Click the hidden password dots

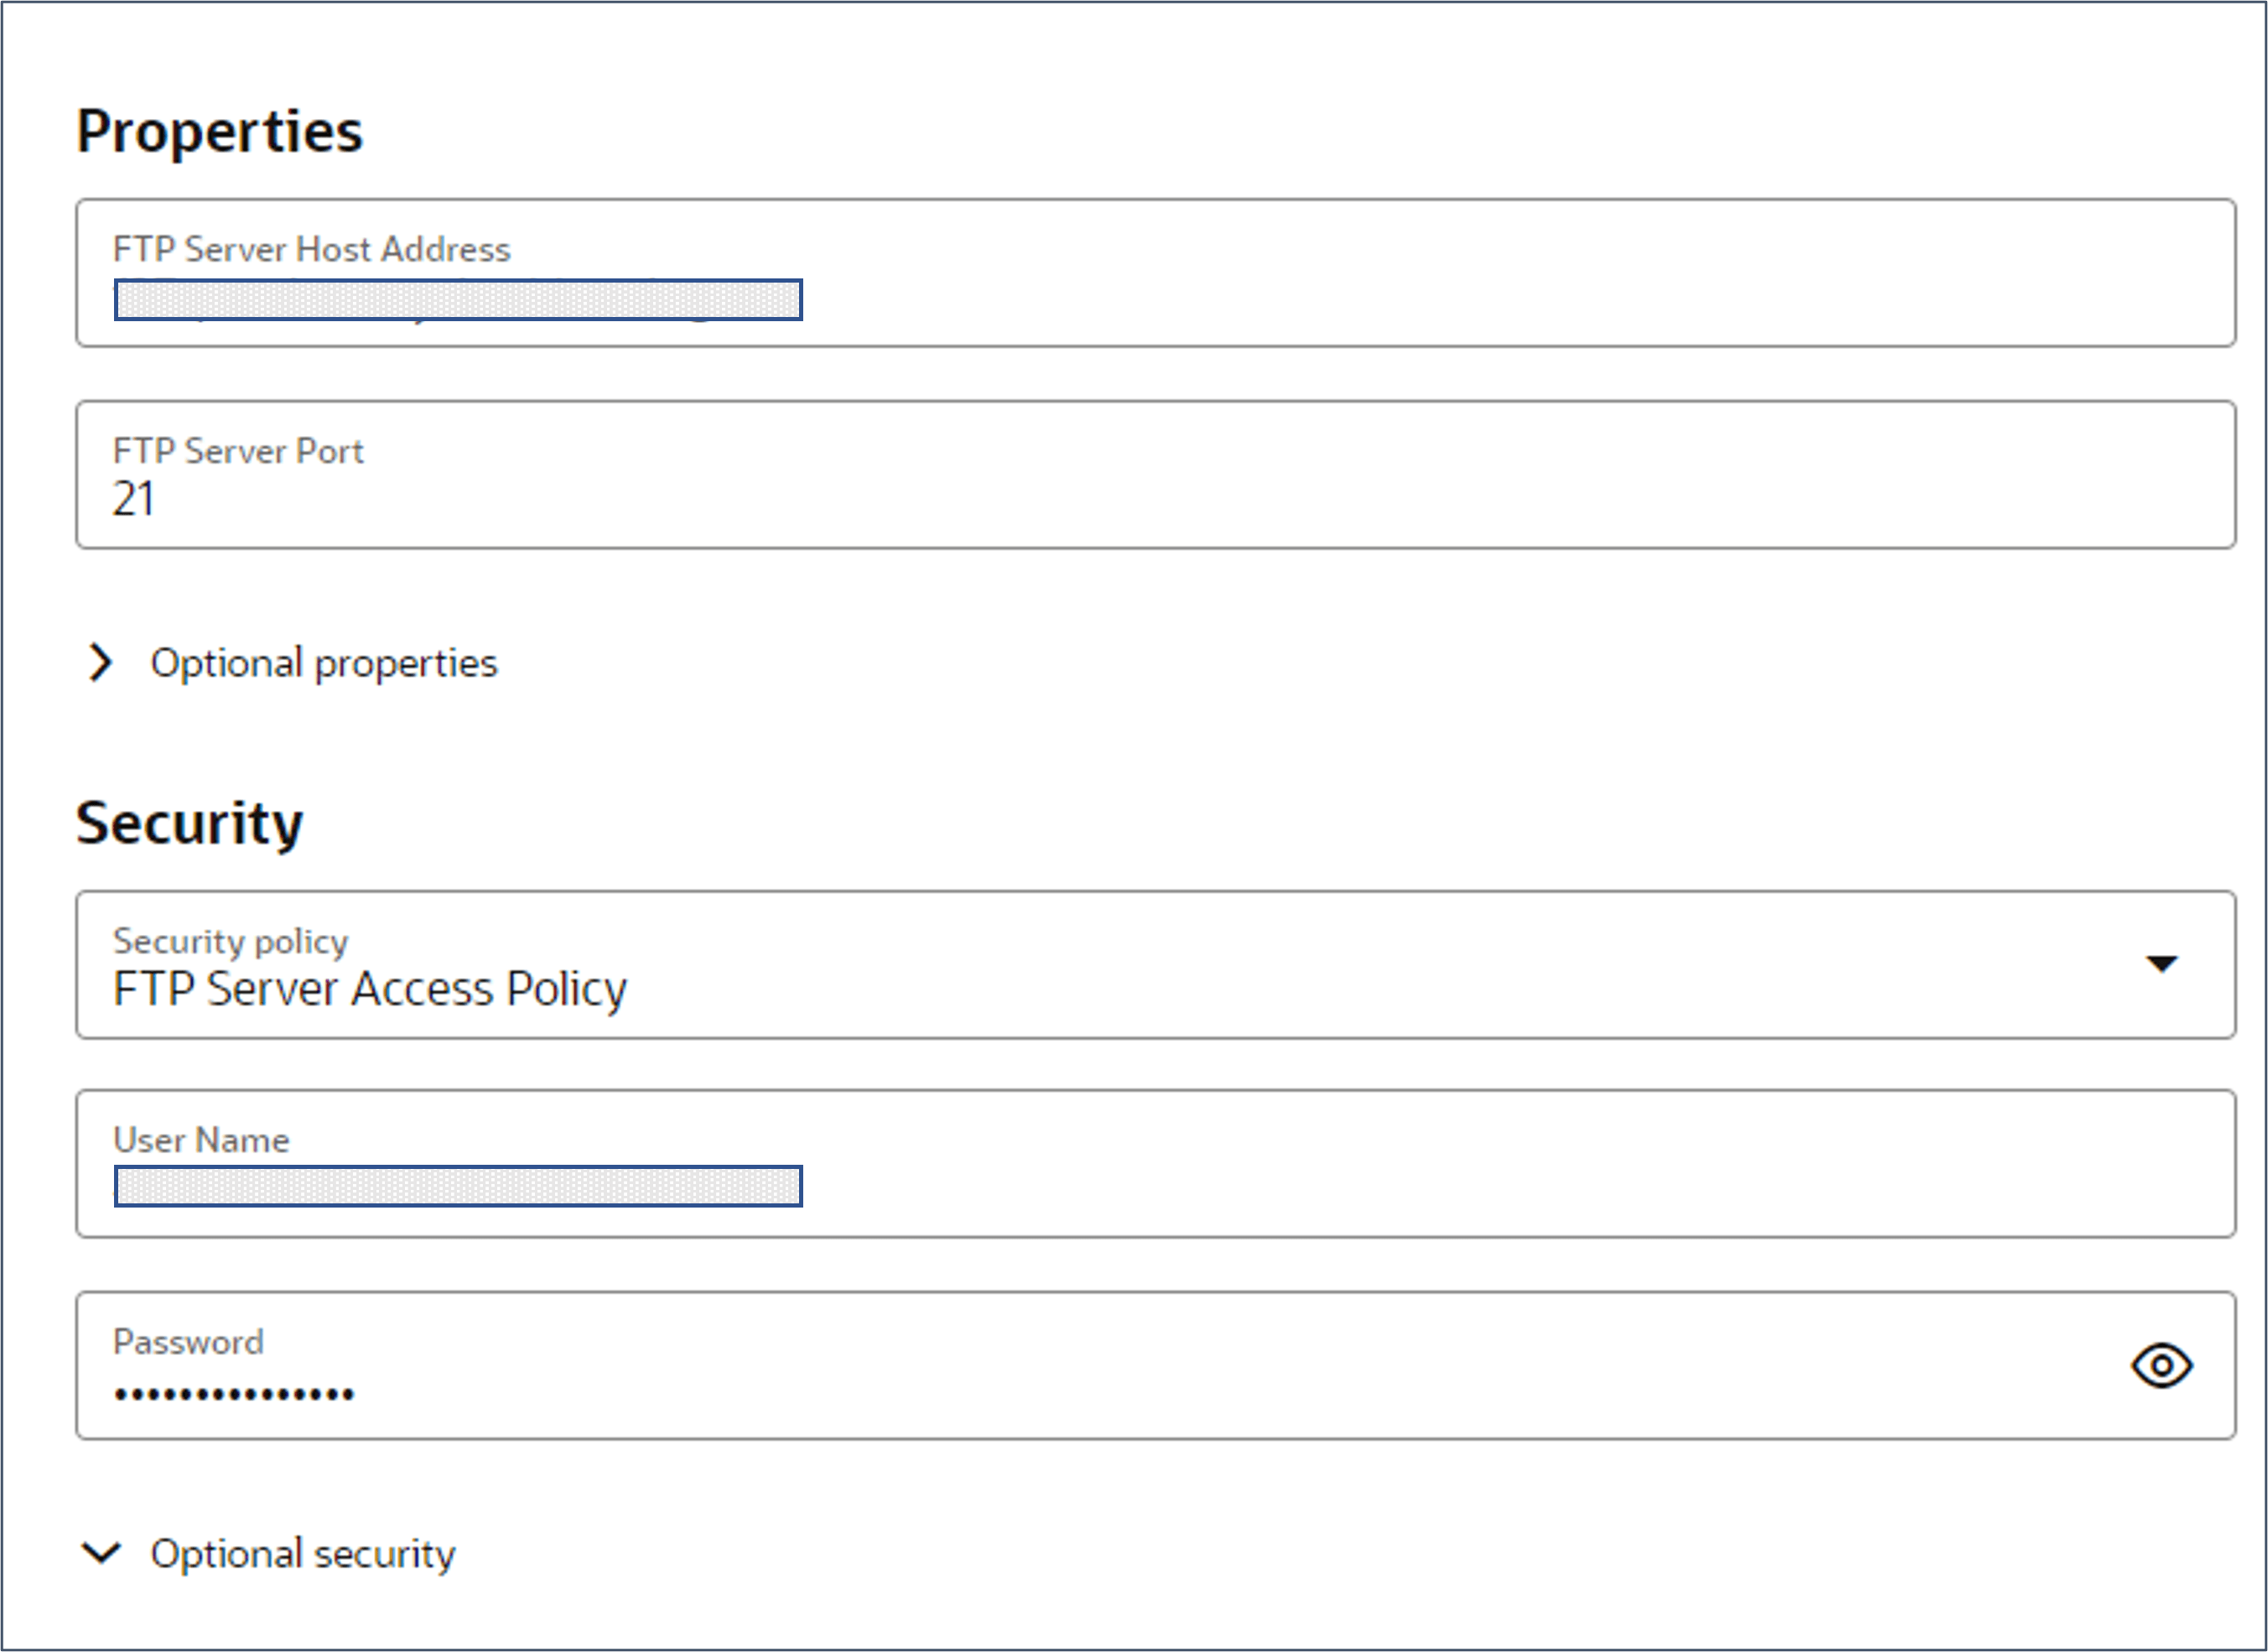[x=234, y=1393]
